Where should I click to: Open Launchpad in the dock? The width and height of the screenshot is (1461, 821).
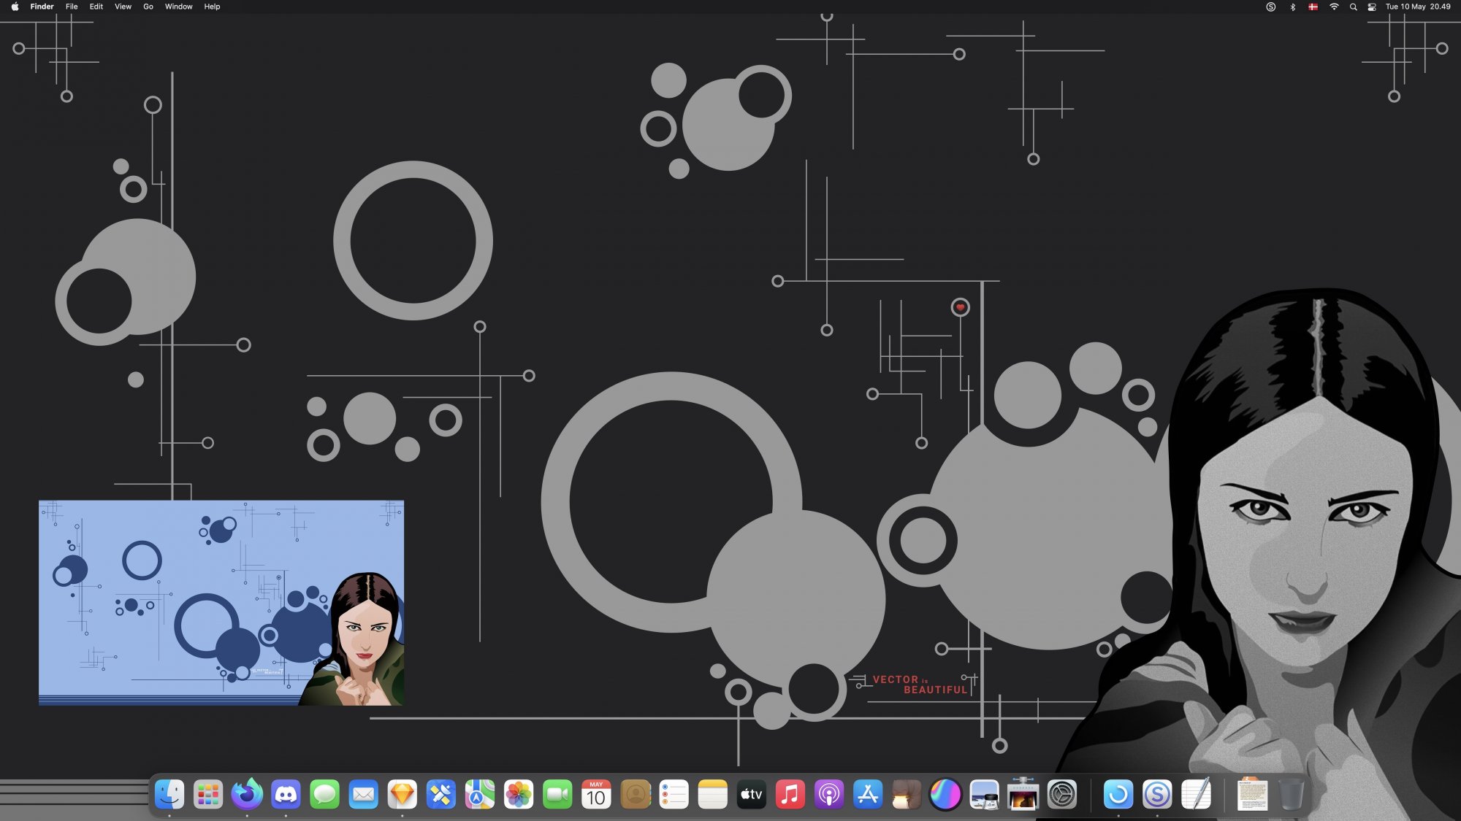point(208,795)
